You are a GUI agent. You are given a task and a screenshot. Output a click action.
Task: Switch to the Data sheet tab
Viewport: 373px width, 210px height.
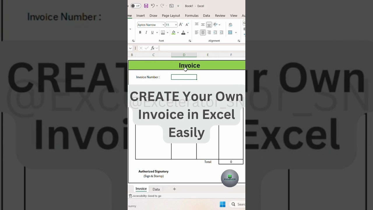(x=156, y=189)
